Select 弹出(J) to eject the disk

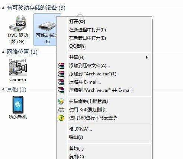(76, 137)
